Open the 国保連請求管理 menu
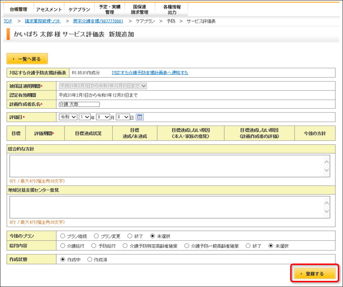This screenshot has width=343, height=287. 140,9
